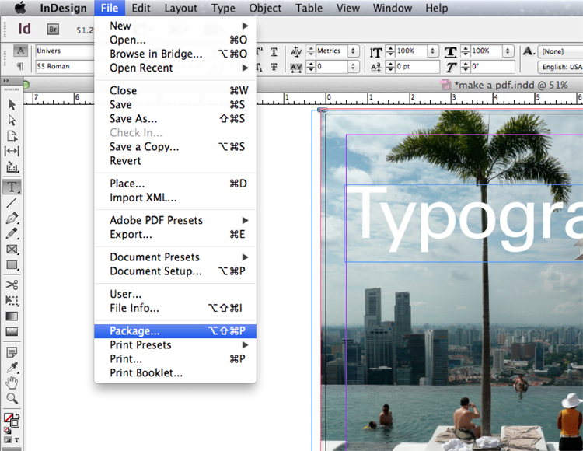
Task: Expand the Document Presets submenu
Action: pyautogui.click(x=175, y=257)
